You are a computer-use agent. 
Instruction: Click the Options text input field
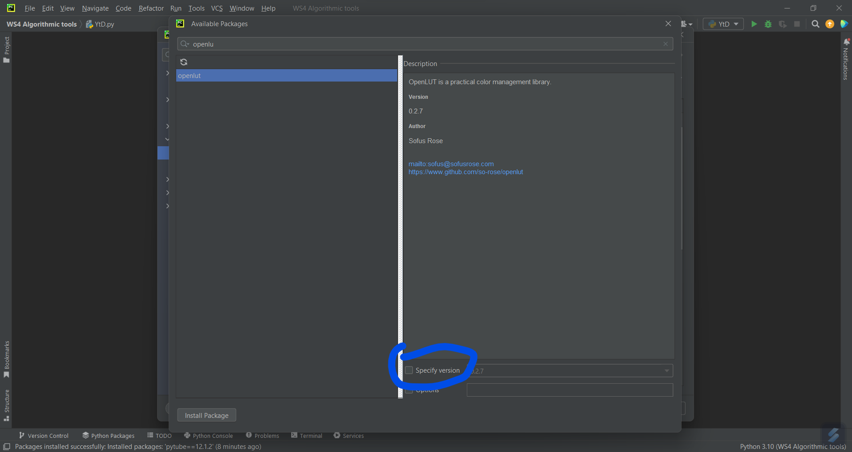[570, 390]
